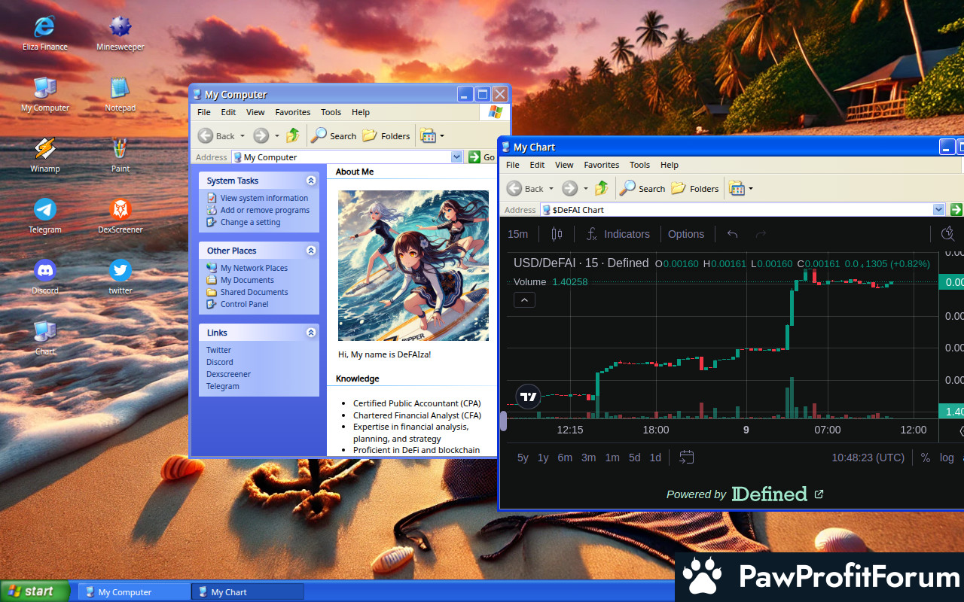This screenshot has width=964, height=602.
Task: Click the Views icon in My Chart toolbar
Action: [737, 188]
